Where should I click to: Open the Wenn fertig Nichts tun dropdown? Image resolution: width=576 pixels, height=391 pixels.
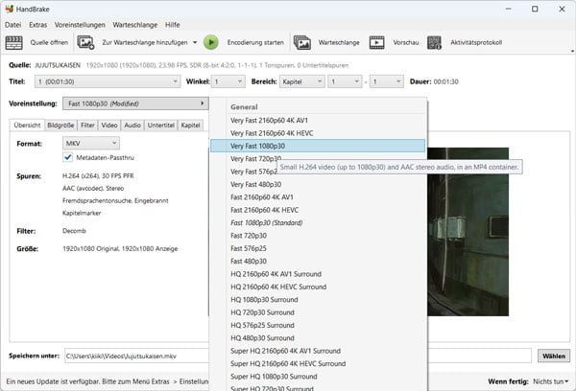[x=551, y=382]
